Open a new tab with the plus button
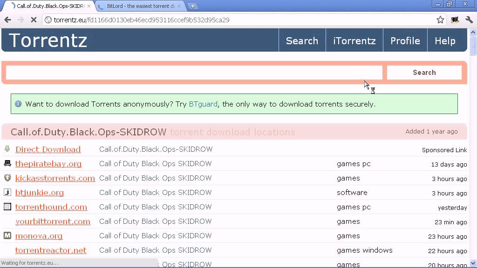 point(192,6)
